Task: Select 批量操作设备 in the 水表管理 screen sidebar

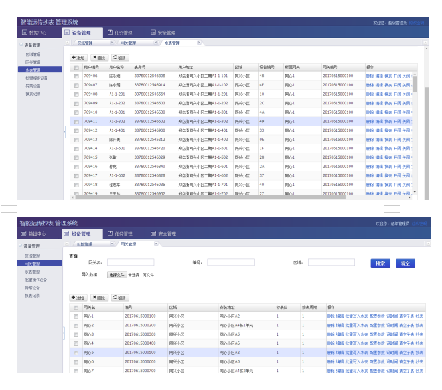Action: pos(37,78)
